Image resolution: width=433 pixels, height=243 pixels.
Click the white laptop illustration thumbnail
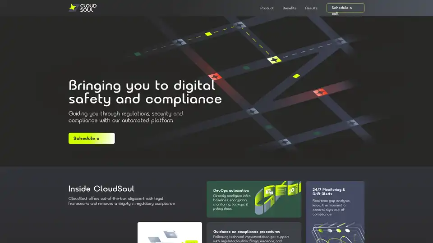pyautogui.click(x=170, y=233)
